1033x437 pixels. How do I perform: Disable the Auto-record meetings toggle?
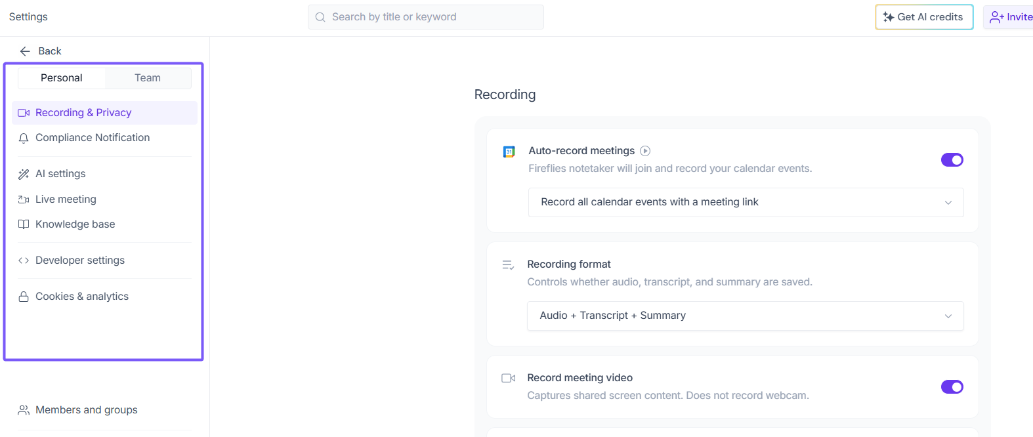click(x=952, y=160)
